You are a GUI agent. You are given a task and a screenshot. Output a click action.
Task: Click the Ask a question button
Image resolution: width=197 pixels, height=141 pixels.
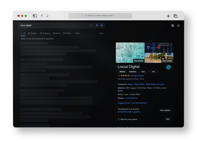(x=165, y=110)
